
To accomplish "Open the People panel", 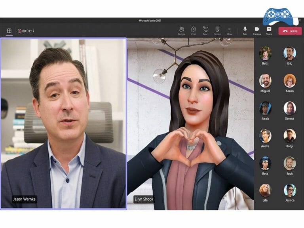I will [181, 30].
